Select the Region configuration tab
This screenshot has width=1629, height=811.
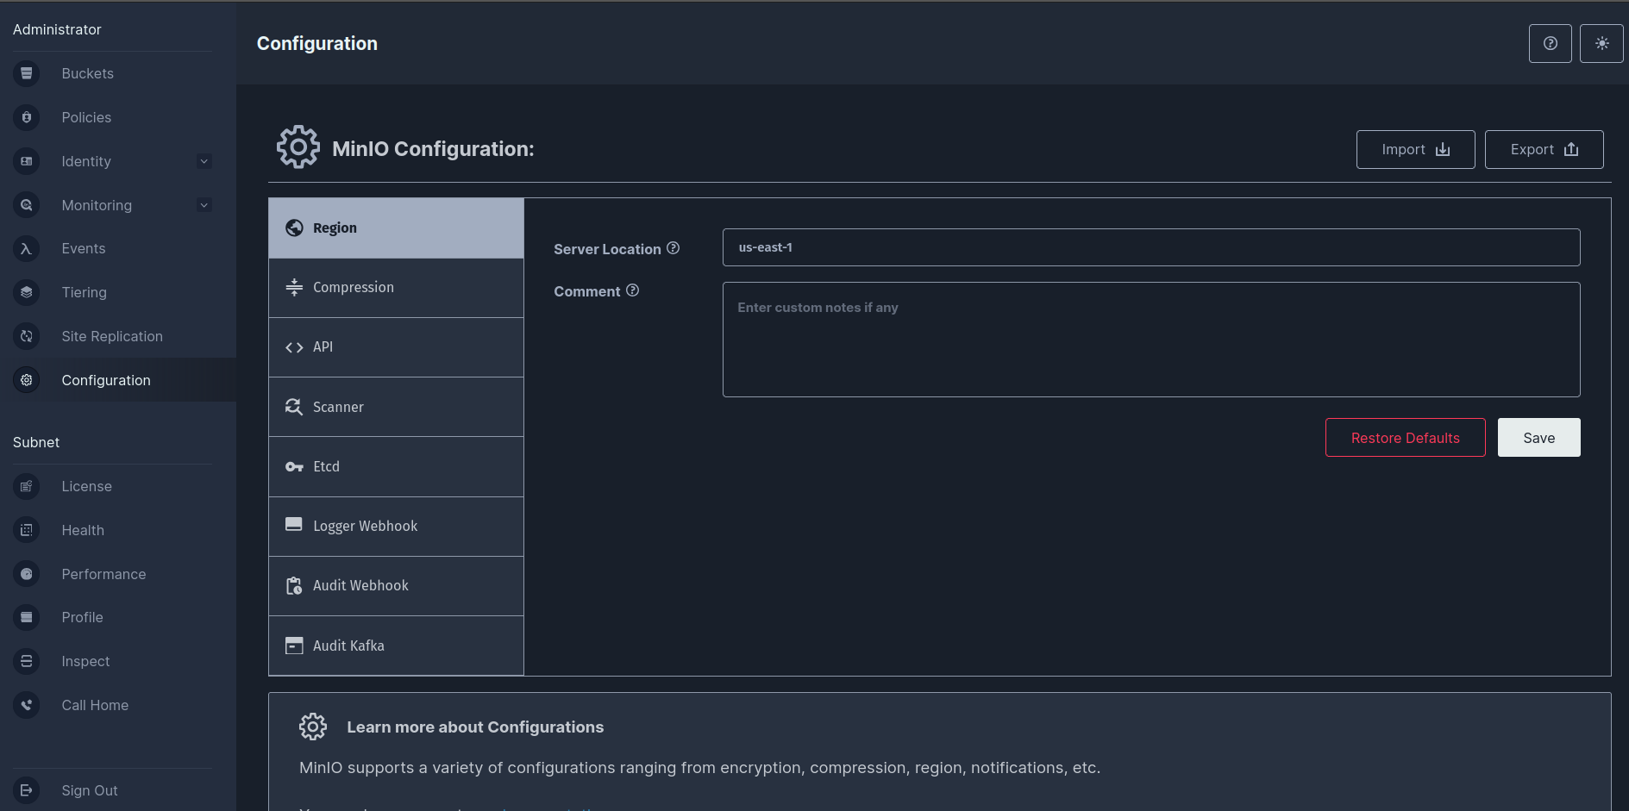coord(396,228)
